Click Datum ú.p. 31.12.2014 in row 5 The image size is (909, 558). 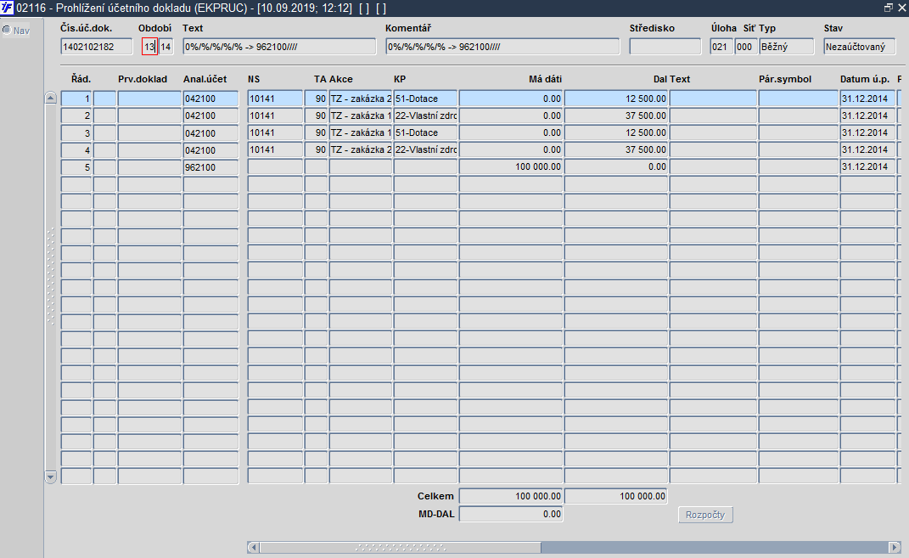pos(868,166)
